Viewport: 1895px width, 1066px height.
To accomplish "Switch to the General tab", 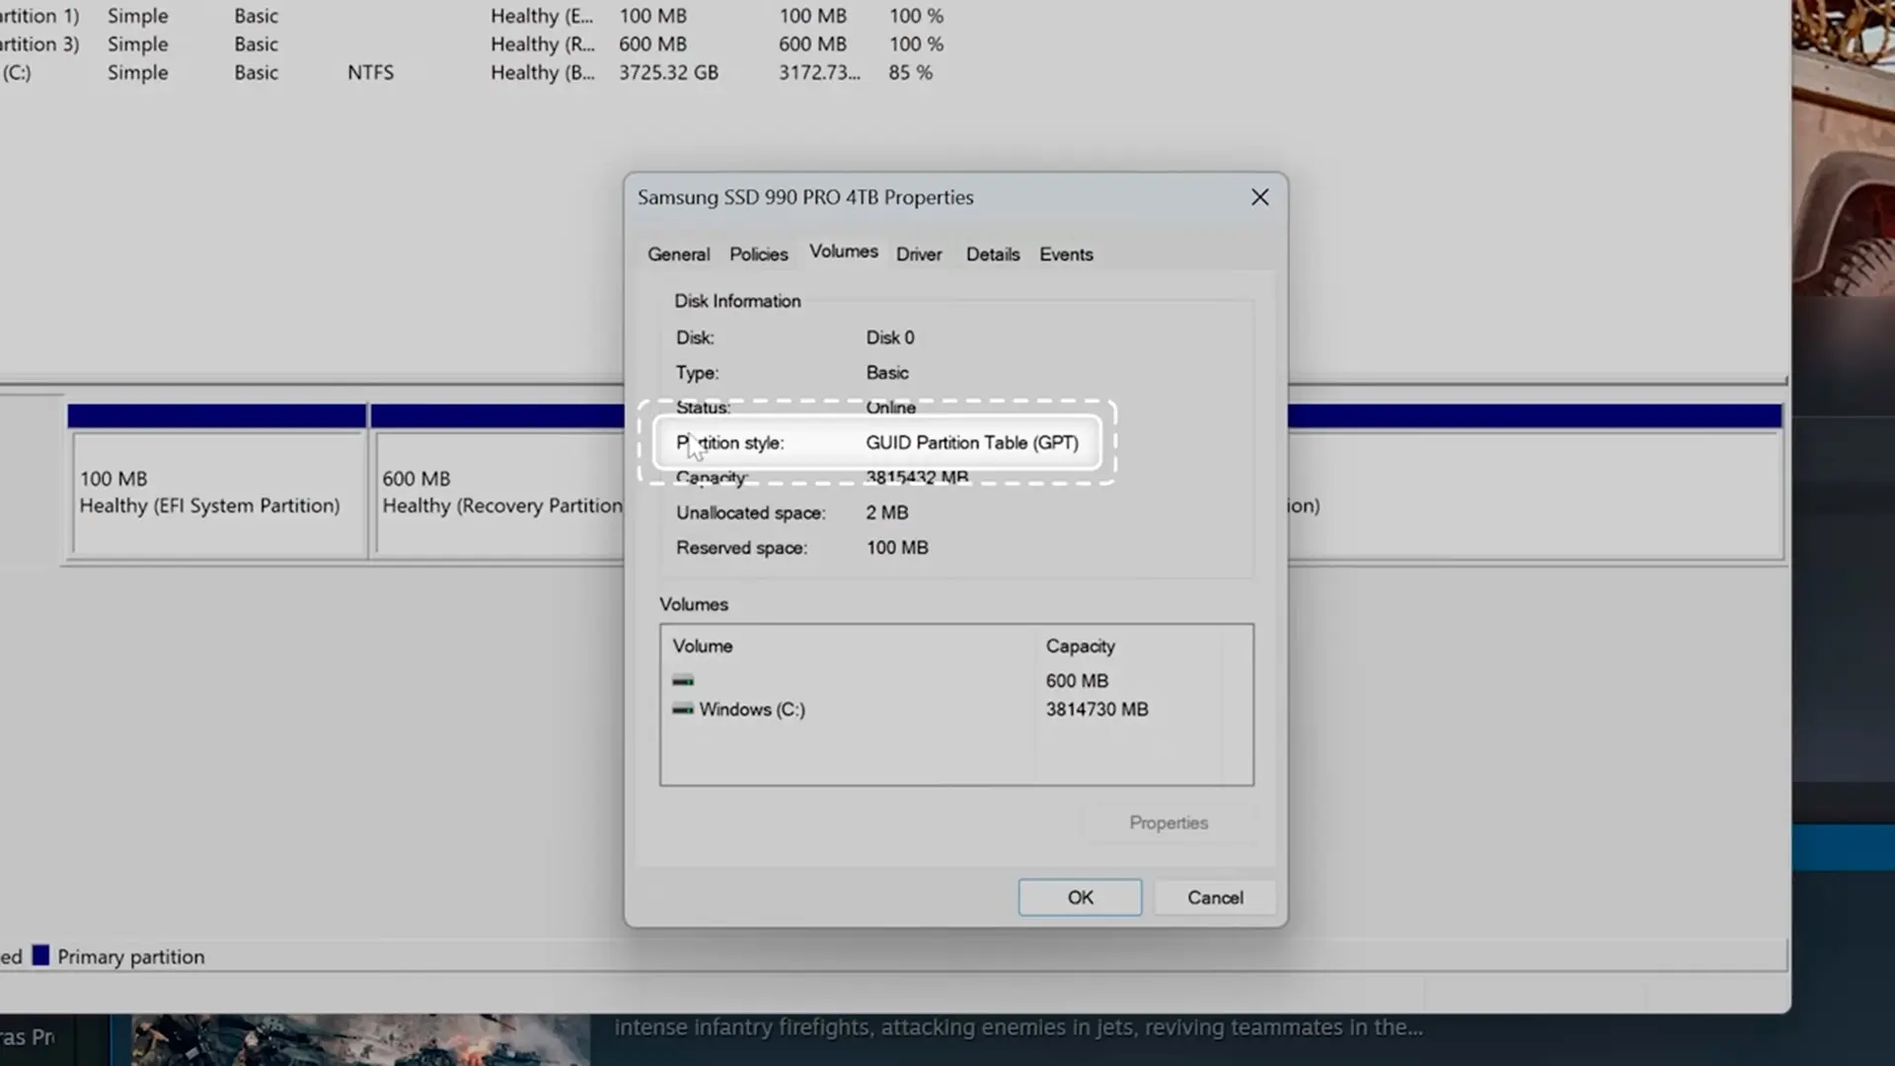I will (678, 255).
